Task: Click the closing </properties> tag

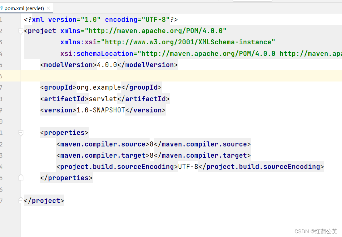Action: 66,178
